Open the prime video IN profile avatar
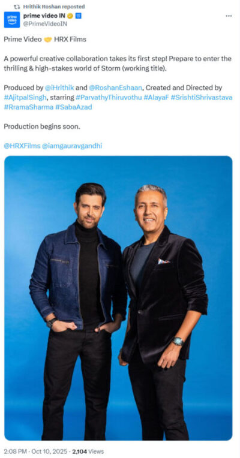Viewport: 240px width, 458px height. (x=11, y=20)
